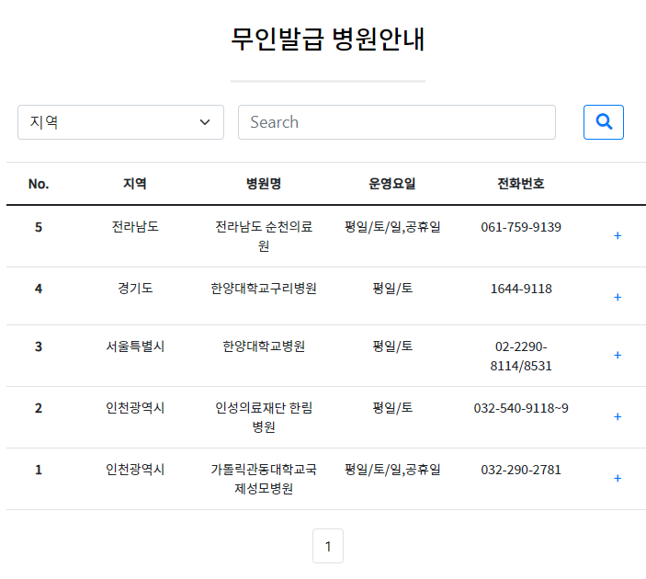Click row number 2
The height and width of the screenshot is (579, 646).
(39, 408)
